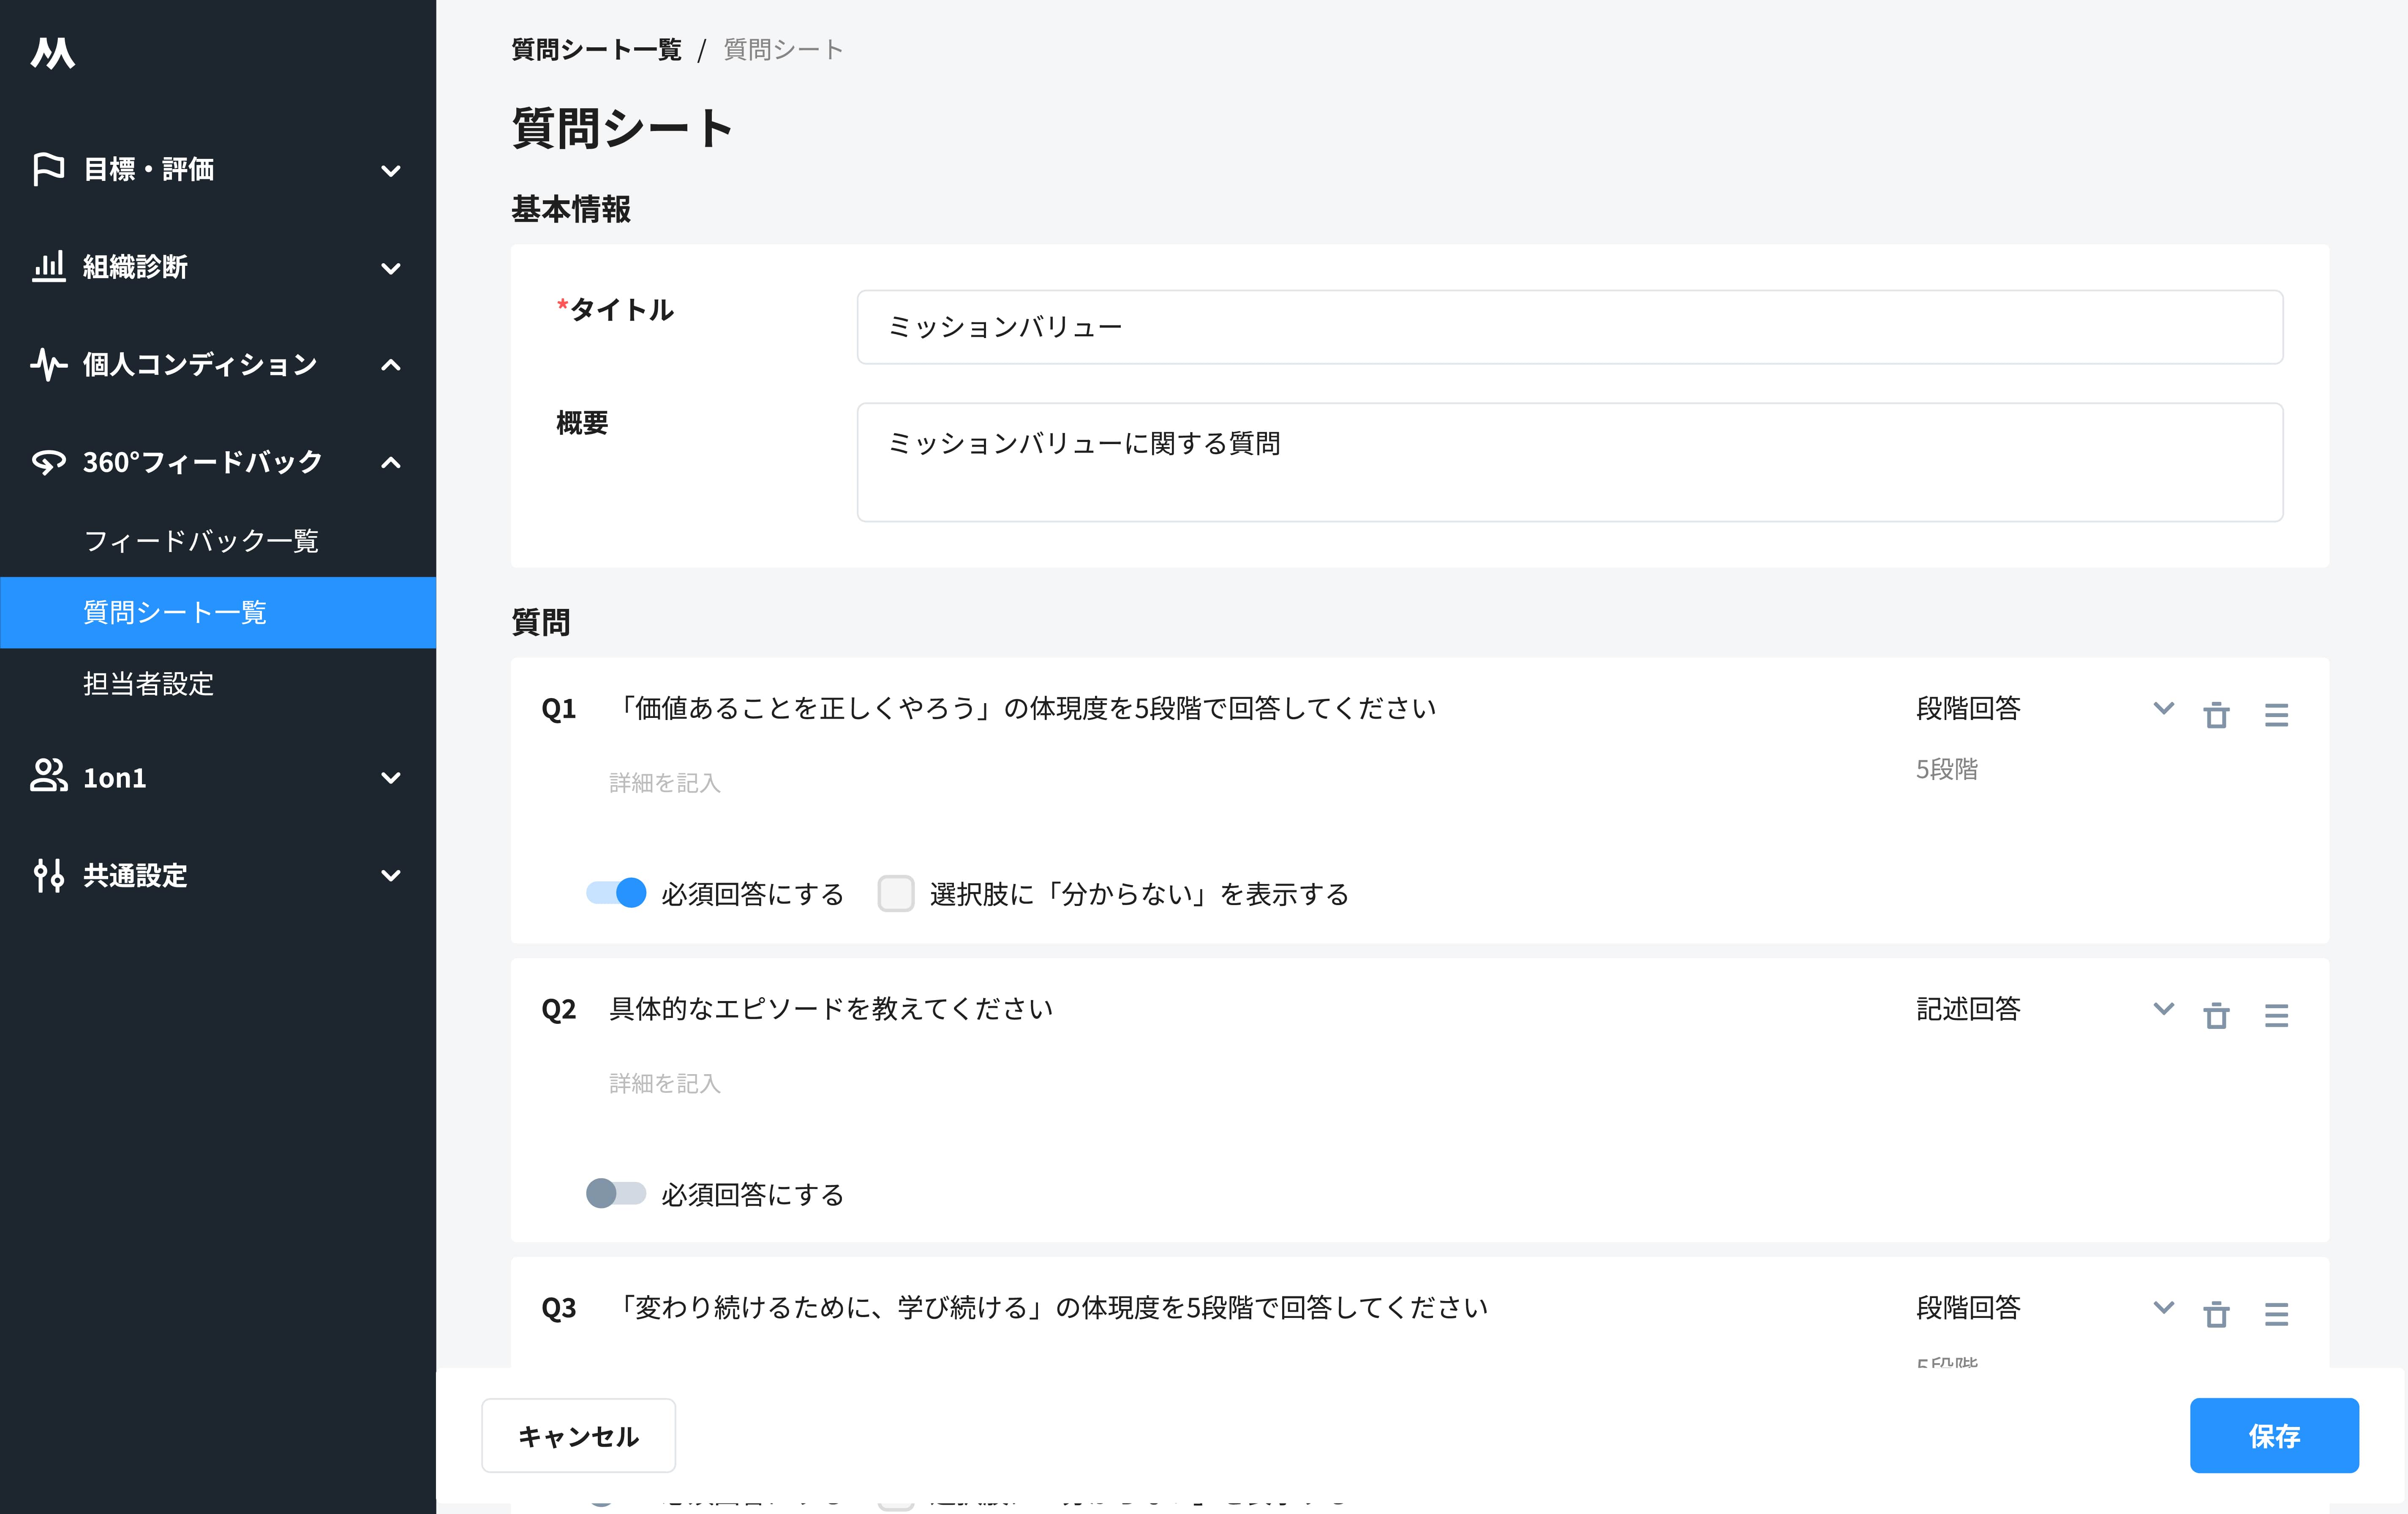Viewport: 2408px width, 1514px height.
Task: Open フィードバック一覧 in the sidebar
Action: (201, 541)
